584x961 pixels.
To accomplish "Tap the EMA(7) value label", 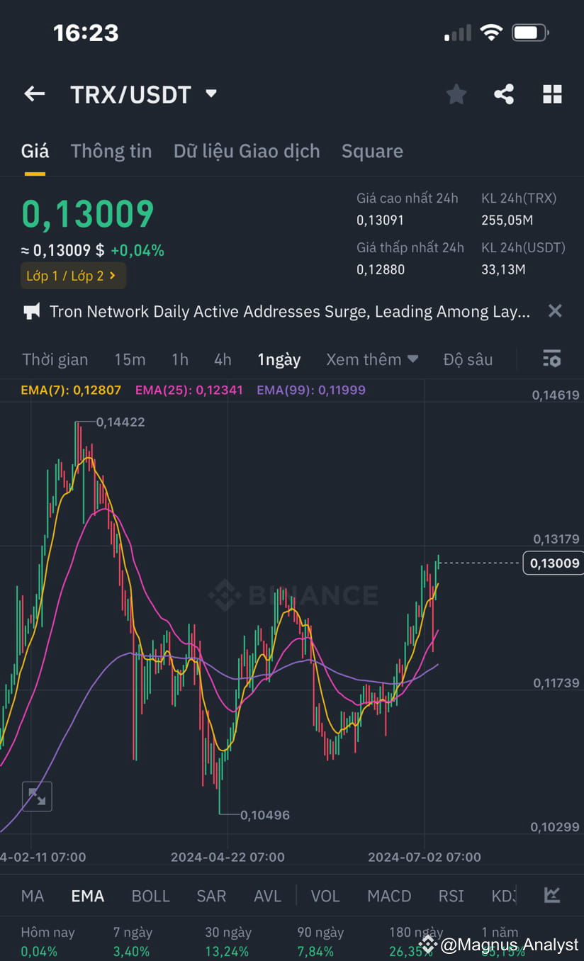I will click(x=71, y=390).
